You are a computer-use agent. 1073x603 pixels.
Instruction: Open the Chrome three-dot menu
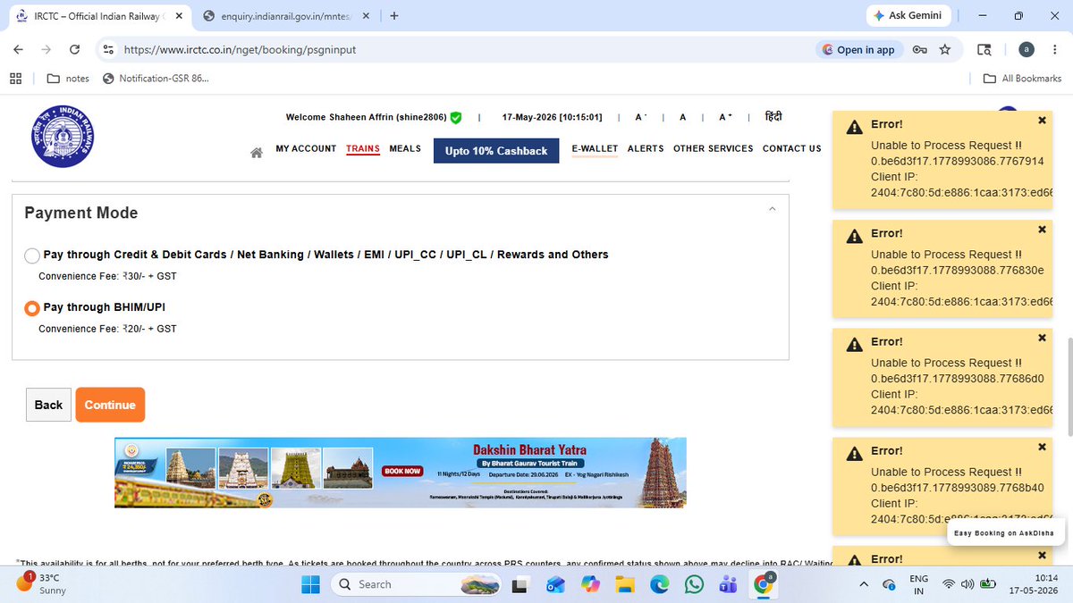tap(1056, 50)
